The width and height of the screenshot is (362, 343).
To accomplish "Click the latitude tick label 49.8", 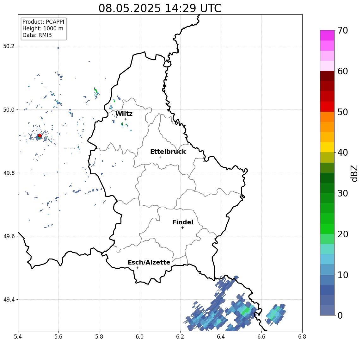I will point(9,173).
